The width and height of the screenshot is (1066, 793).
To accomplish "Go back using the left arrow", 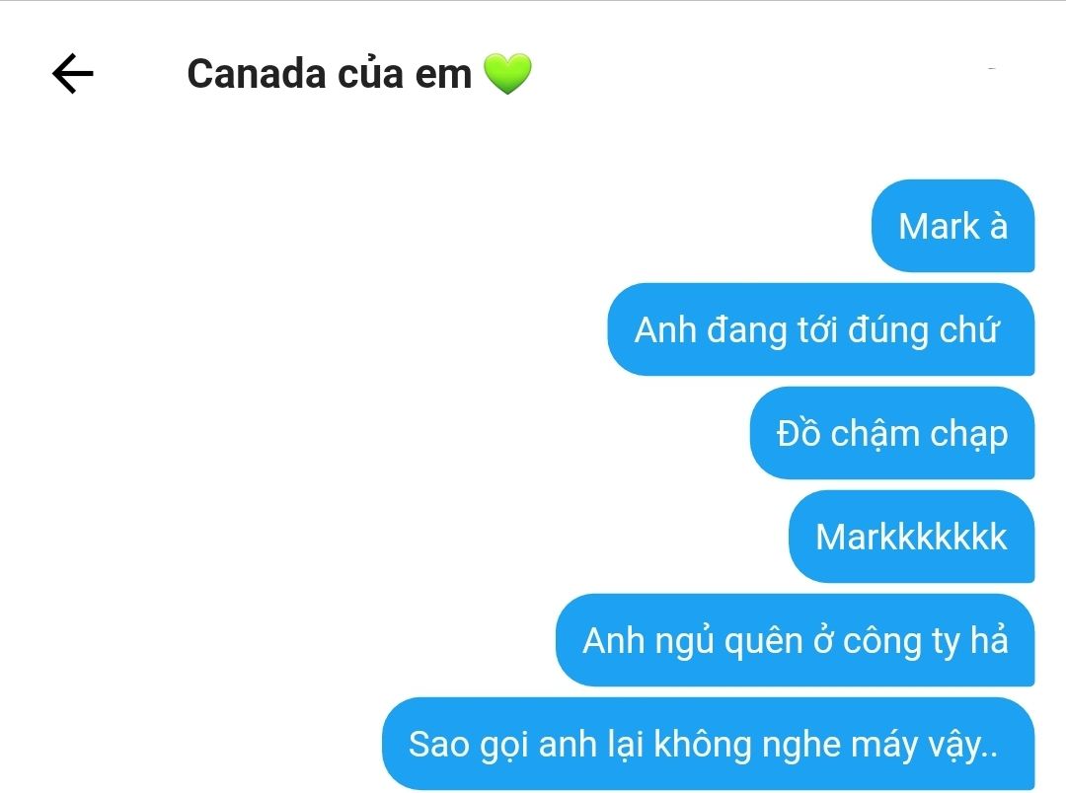I will pos(73,73).
